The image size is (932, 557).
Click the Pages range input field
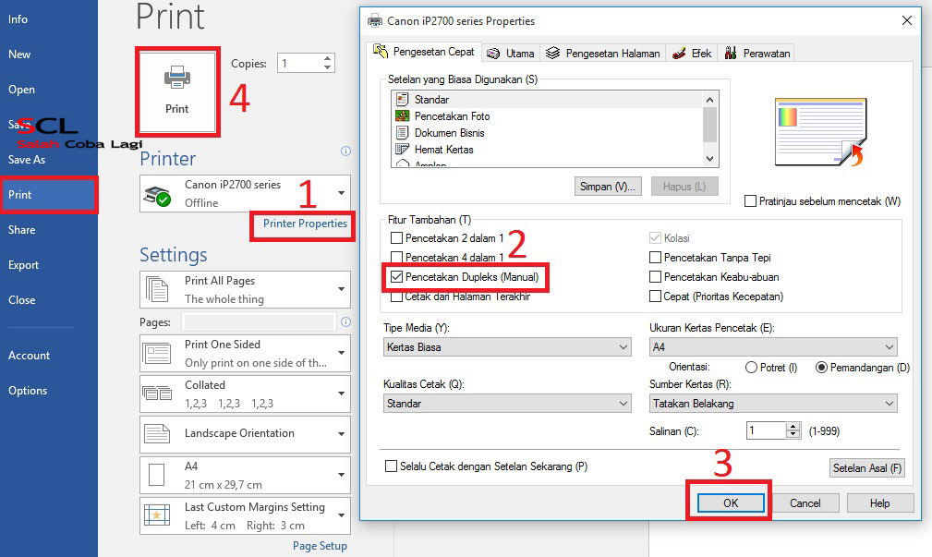pyautogui.click(x=260, y=322)
